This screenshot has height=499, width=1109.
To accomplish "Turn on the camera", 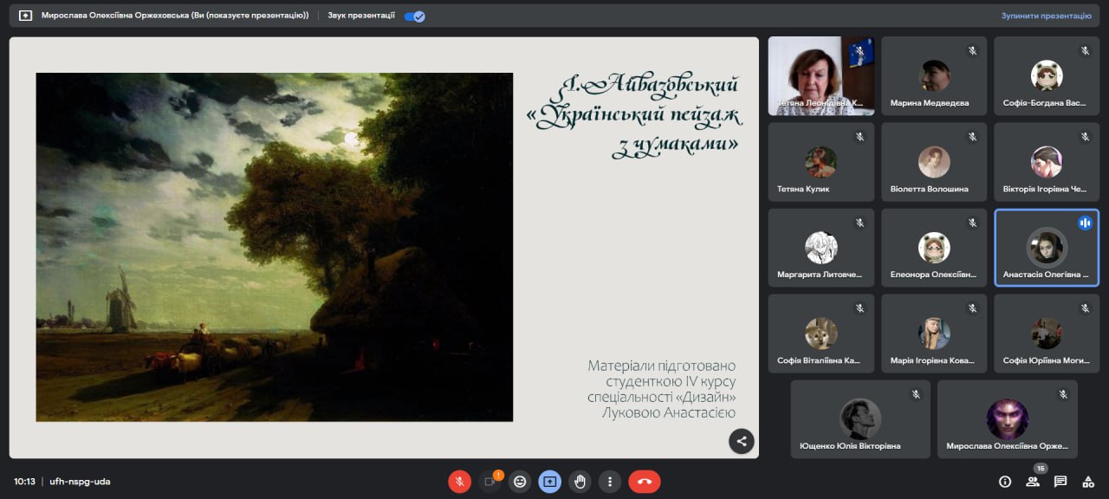I will [490, 482].
